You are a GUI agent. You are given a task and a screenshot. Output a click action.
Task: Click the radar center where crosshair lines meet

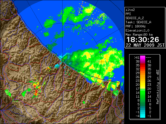[63, 62]
